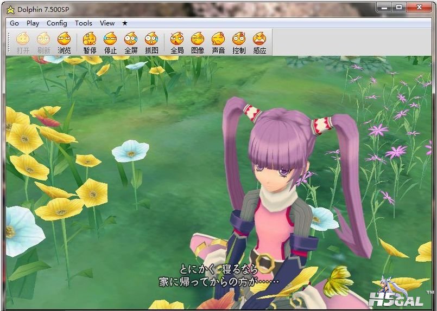The height and width of the screenshot is (311, 437).
Task: Click the Dolphin 7.500SP title text
Action: tap(43, 9)
